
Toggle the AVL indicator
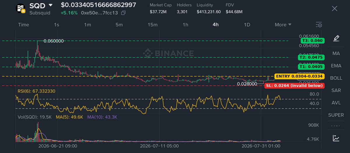pos(336,103)
